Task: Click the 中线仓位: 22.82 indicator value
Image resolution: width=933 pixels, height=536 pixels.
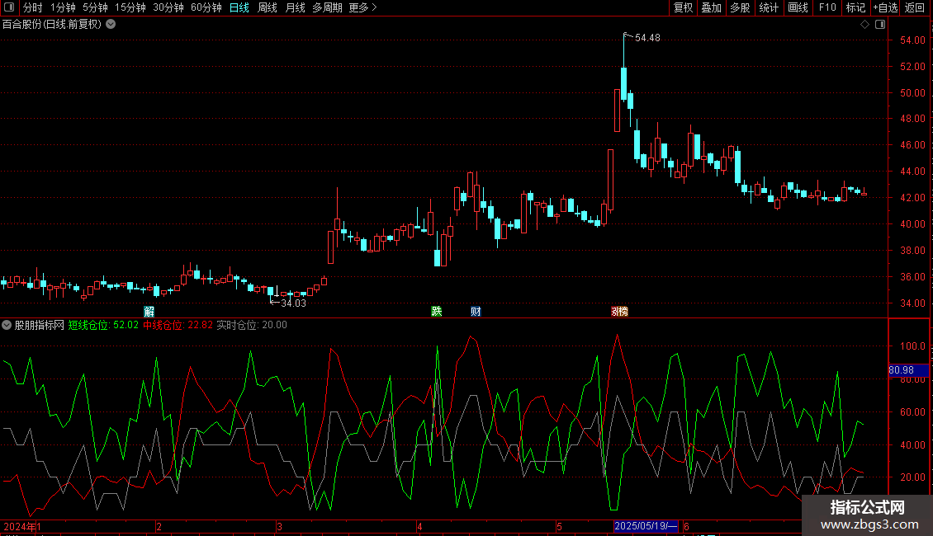Action: click(178, 325)
